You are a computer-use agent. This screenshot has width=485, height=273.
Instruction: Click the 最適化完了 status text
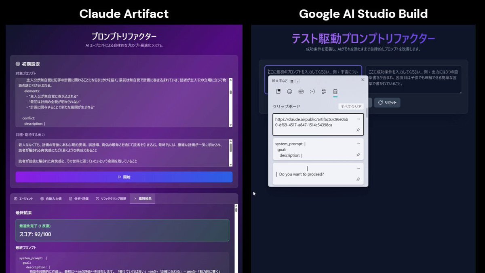click(x=35, y=226)
